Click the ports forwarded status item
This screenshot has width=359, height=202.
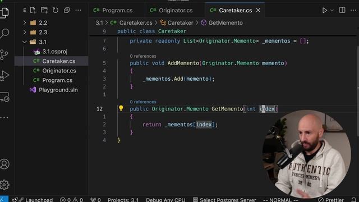pos(95,200)
